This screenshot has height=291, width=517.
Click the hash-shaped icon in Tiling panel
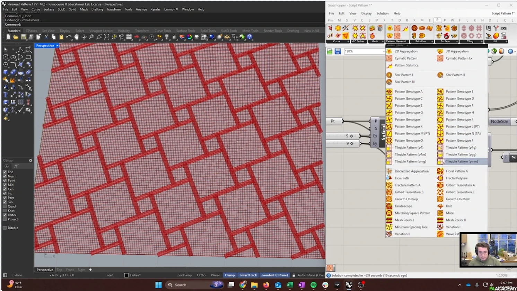(479, 28)
